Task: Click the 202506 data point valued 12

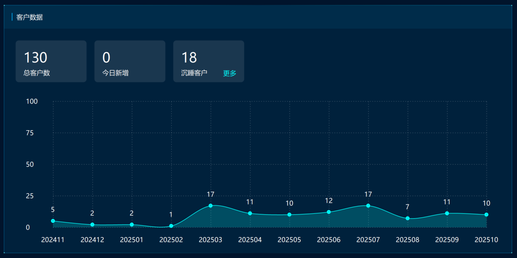Action: 329,212
